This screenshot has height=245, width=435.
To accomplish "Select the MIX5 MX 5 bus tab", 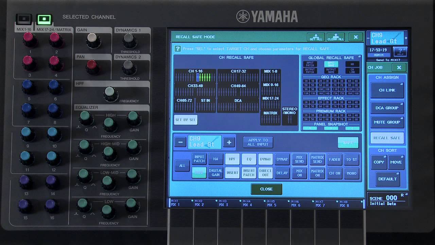I will [x=278, y=203].
